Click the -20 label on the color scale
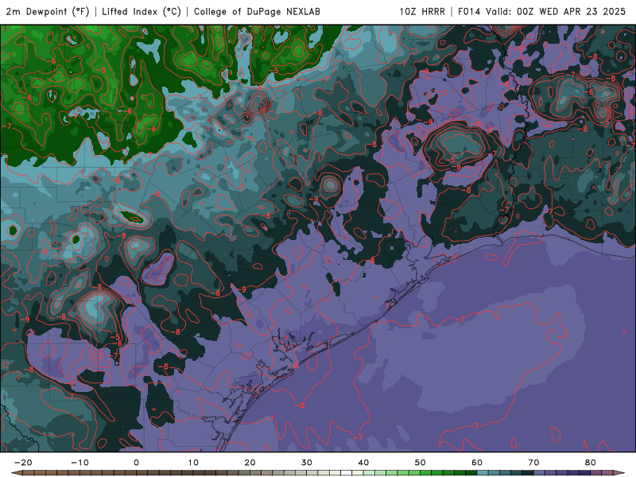 [x=23, y=463]
